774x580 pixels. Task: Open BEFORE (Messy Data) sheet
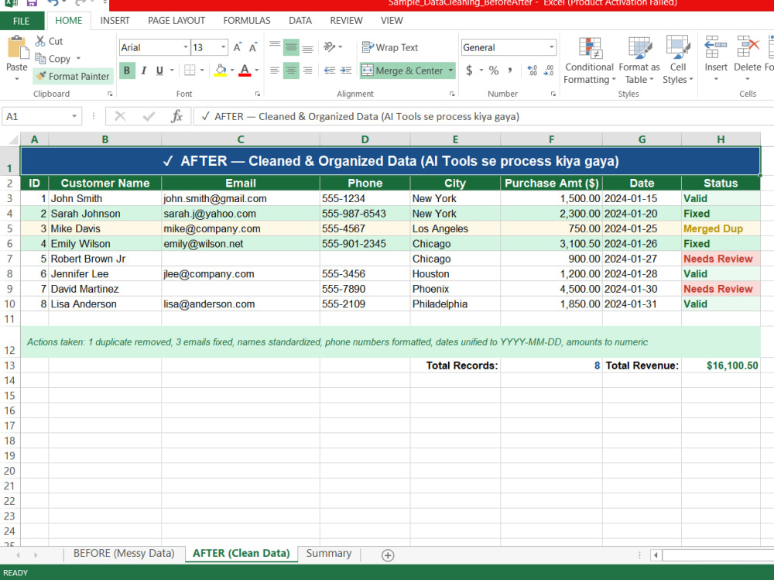click(x=124, y=554)
